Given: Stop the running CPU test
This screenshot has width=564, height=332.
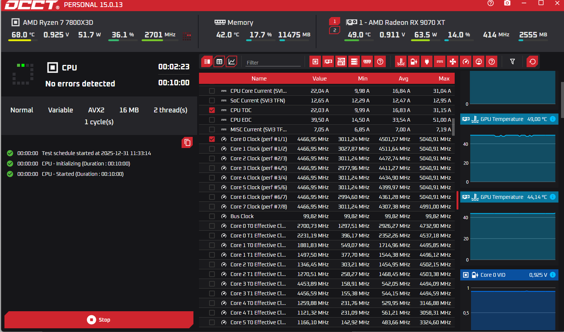Looking at the screenshot, I should [99, 320].
